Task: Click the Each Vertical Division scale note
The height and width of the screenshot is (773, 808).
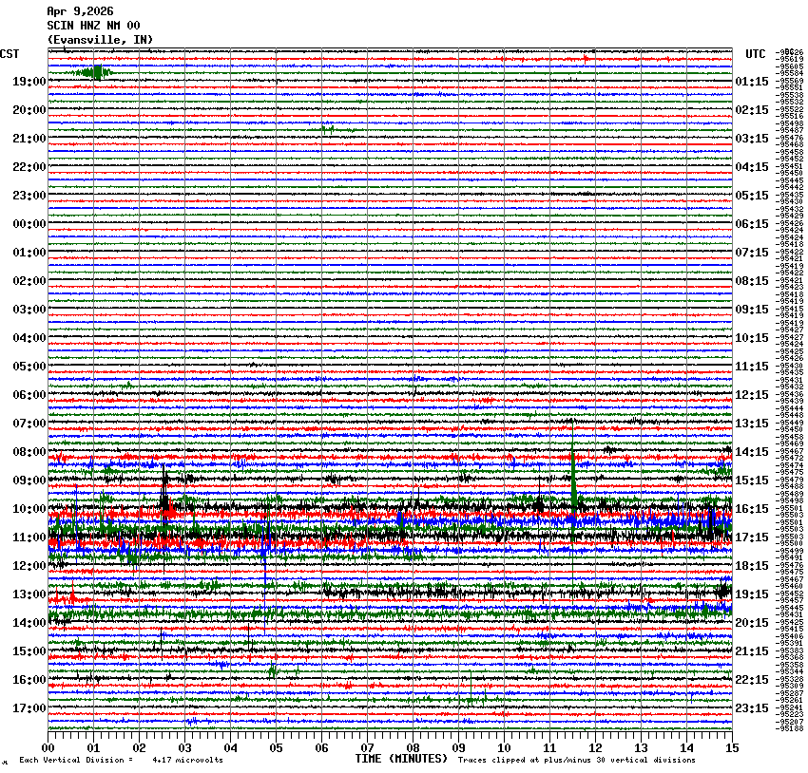Action: (x=121, y=760)
